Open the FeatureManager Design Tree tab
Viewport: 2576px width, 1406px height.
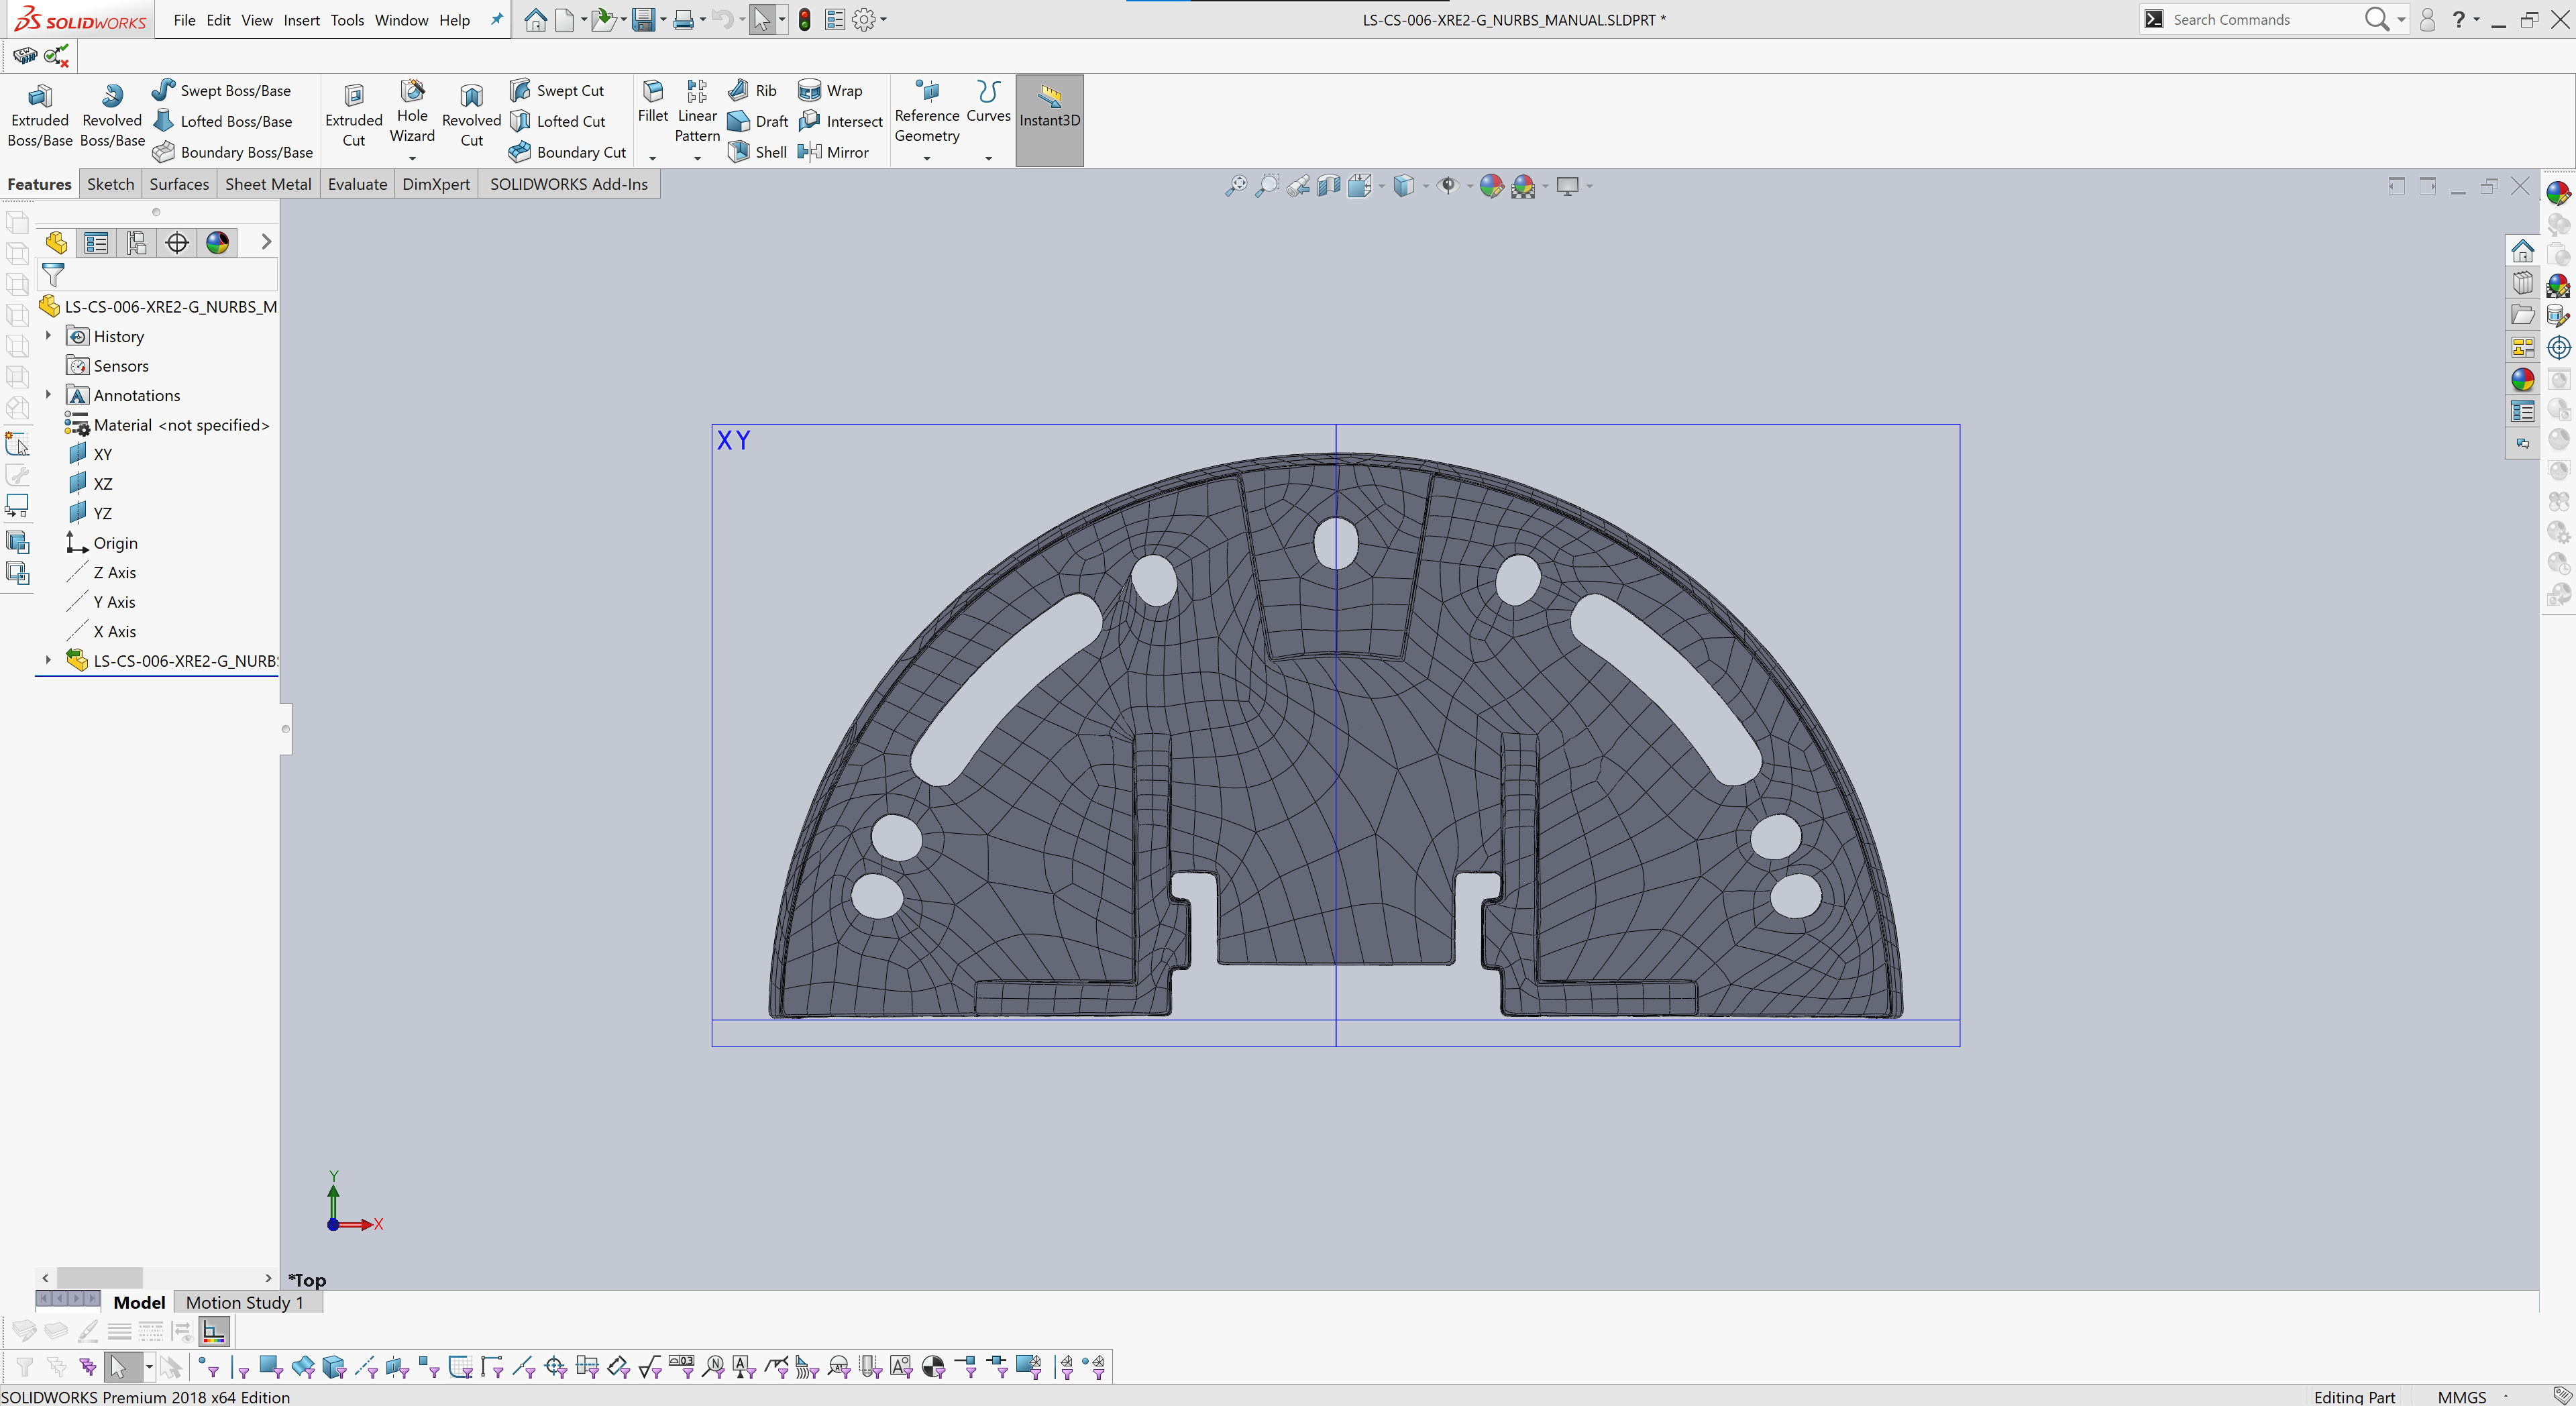tap(56, 243)
